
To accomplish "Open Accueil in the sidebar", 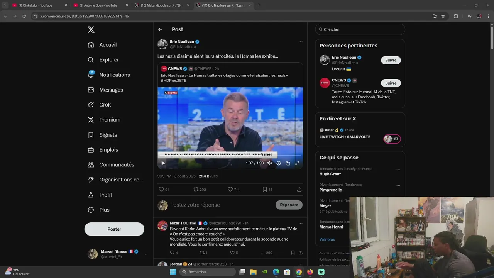I will (102, 45).
